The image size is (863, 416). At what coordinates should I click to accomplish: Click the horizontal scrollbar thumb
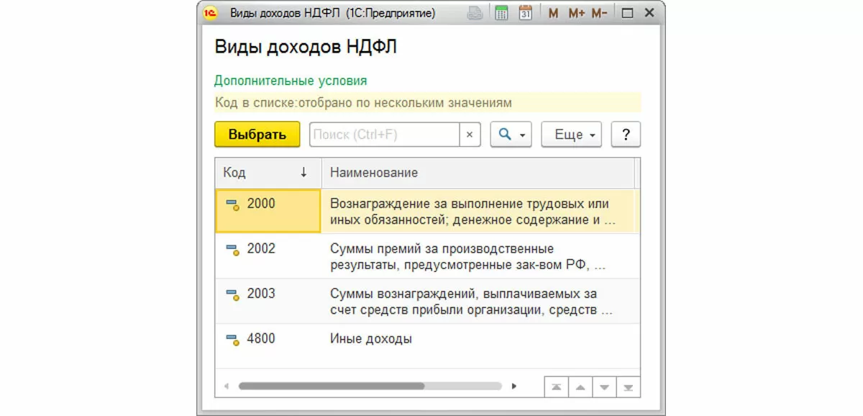332,386
